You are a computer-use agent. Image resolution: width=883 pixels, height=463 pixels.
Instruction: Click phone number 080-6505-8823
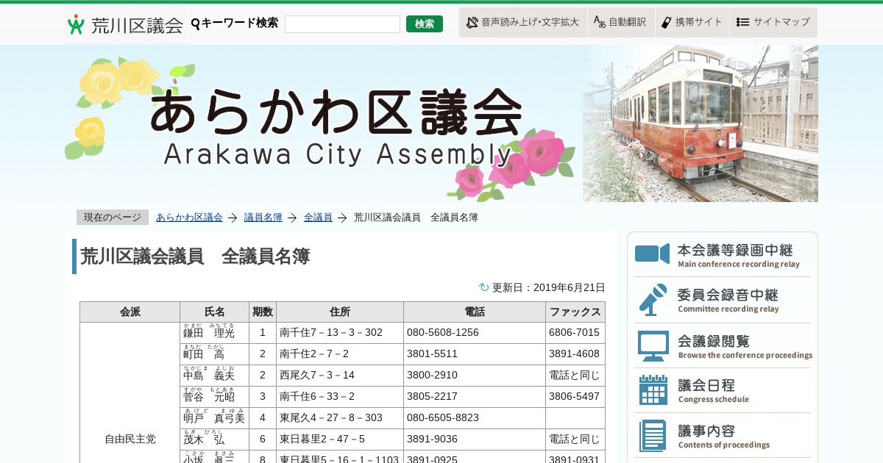[x=443, y=417]
